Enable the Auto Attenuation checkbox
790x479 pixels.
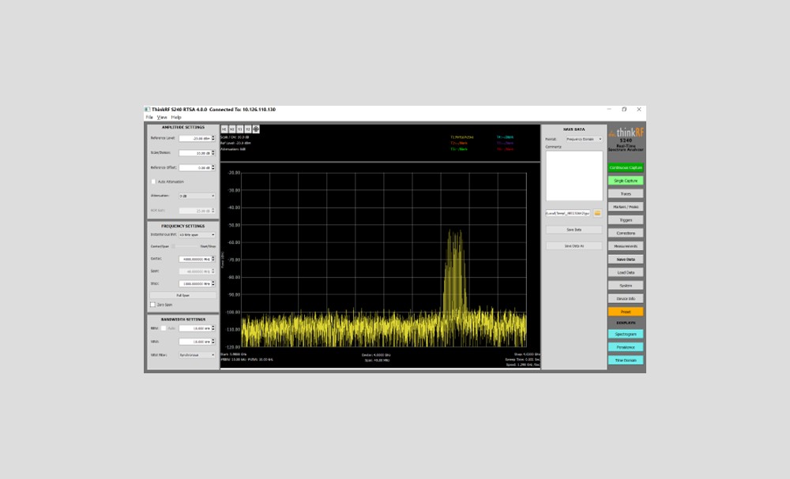pos(153,181)
